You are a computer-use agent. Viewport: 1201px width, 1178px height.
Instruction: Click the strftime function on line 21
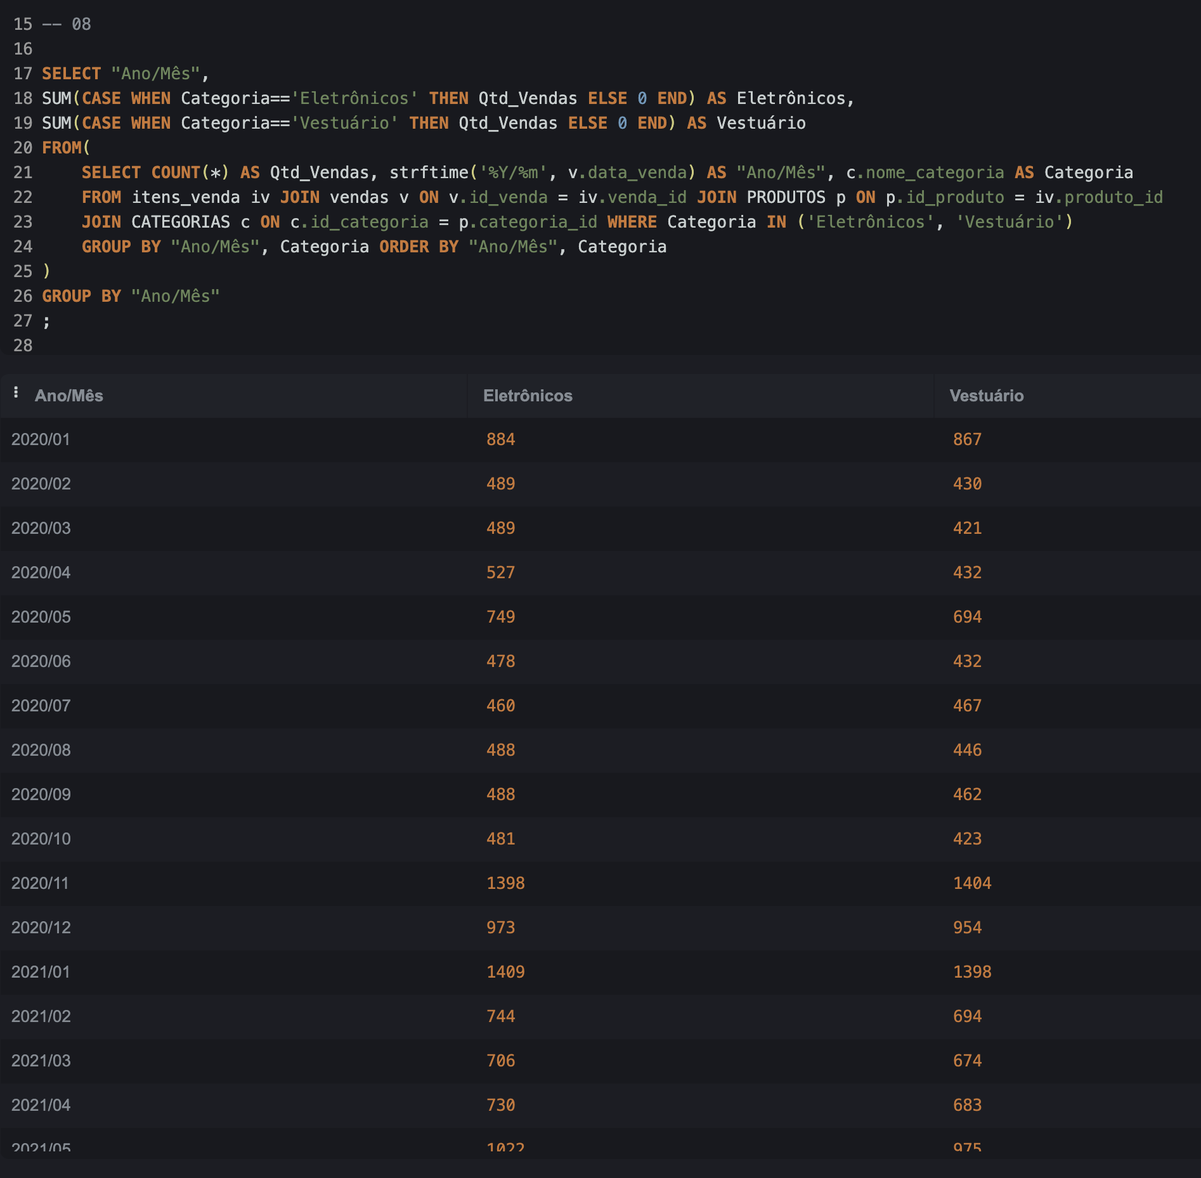click(429, 172)
